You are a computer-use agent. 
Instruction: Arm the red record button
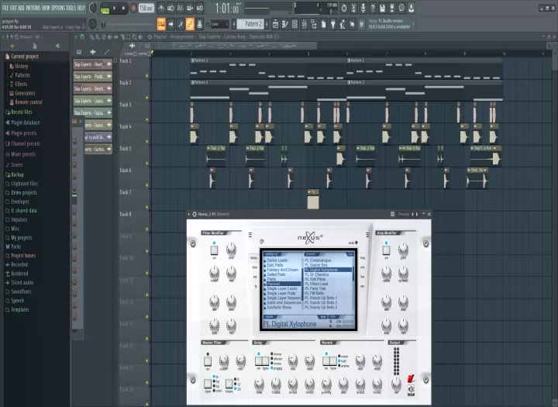133,8
